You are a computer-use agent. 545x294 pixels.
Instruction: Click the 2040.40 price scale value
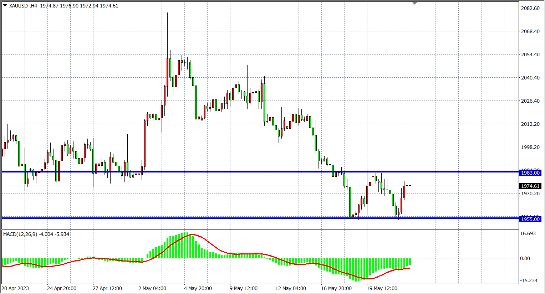coord(530,78)
